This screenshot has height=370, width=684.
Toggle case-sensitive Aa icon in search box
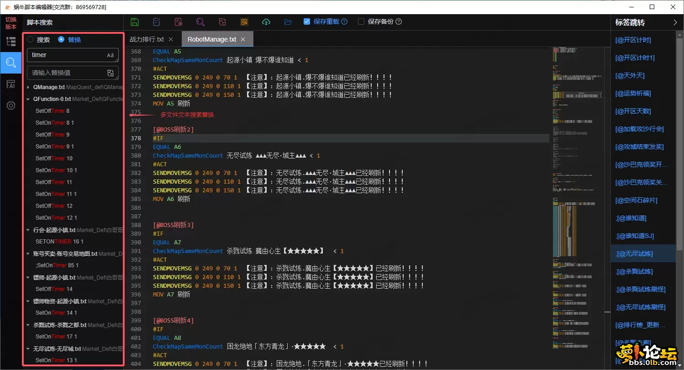pyautogui.click(x=110, y=55)
